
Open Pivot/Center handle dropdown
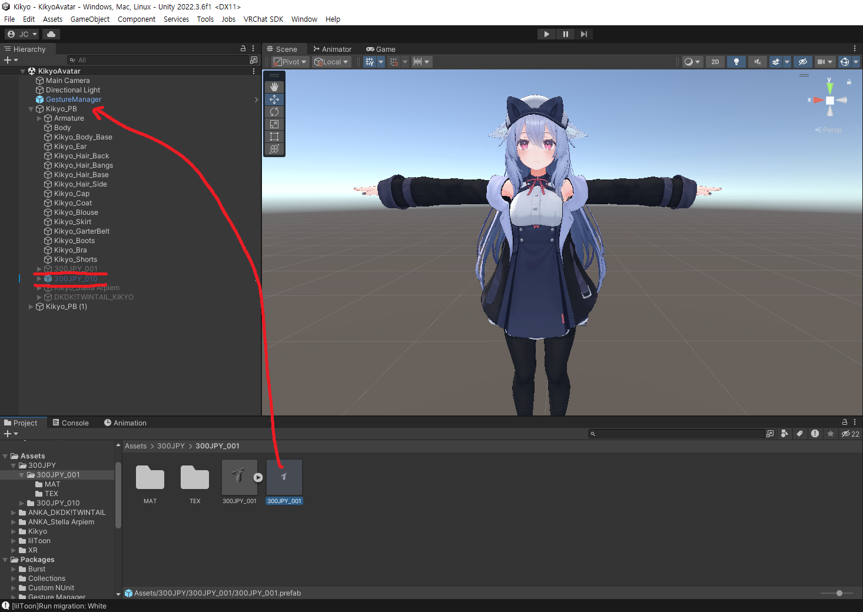coord(290,62)
